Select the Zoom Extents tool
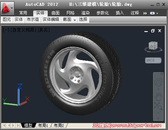 (x=158, y=106)
